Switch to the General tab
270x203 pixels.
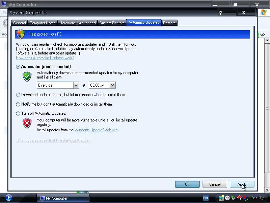coord(20,23)
